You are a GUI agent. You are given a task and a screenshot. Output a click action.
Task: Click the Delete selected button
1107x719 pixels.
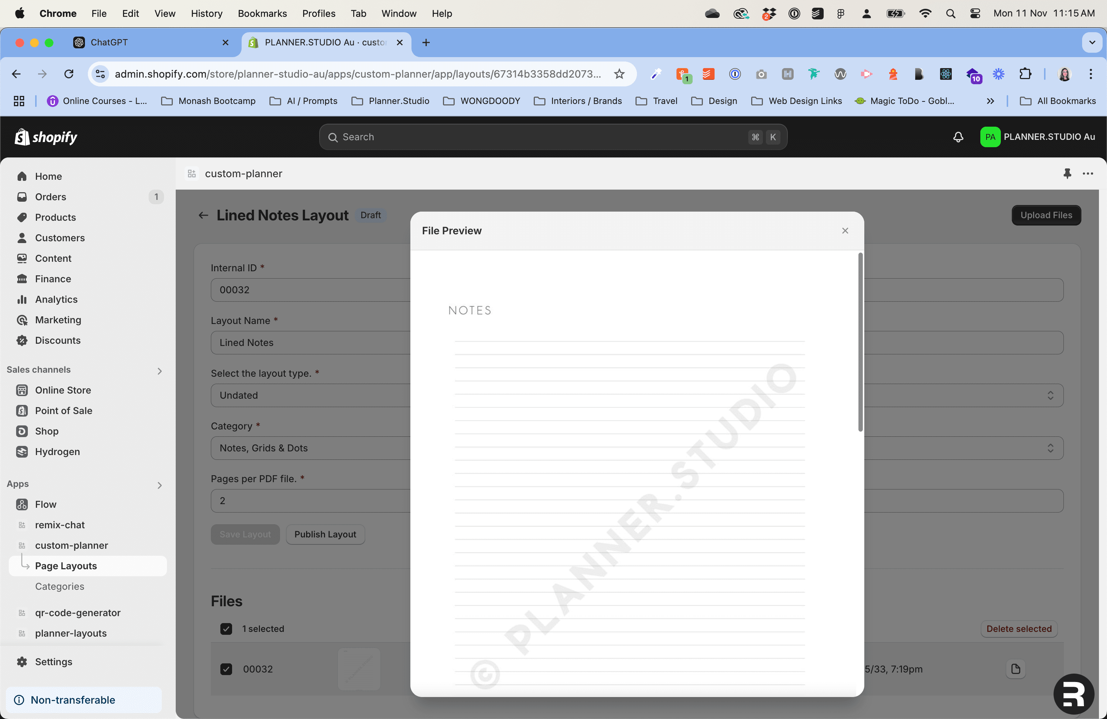click(1019, 629)
